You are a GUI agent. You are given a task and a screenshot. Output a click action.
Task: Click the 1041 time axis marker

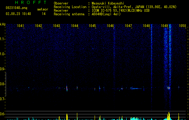[20, 26]
